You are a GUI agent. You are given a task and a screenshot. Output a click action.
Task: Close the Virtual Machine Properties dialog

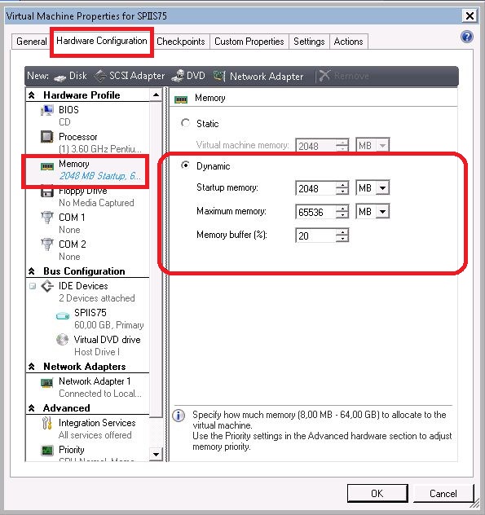(470, 15)
